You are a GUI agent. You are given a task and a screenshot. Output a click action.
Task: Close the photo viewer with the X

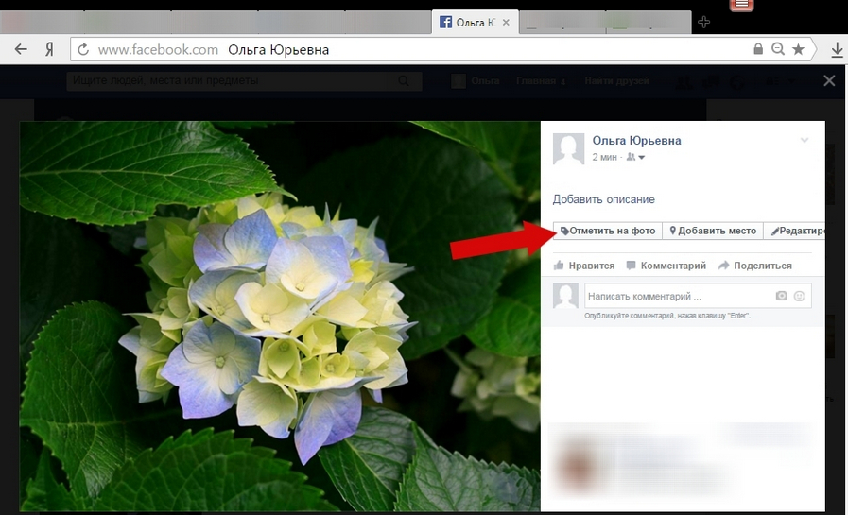[x=829, y=81]
